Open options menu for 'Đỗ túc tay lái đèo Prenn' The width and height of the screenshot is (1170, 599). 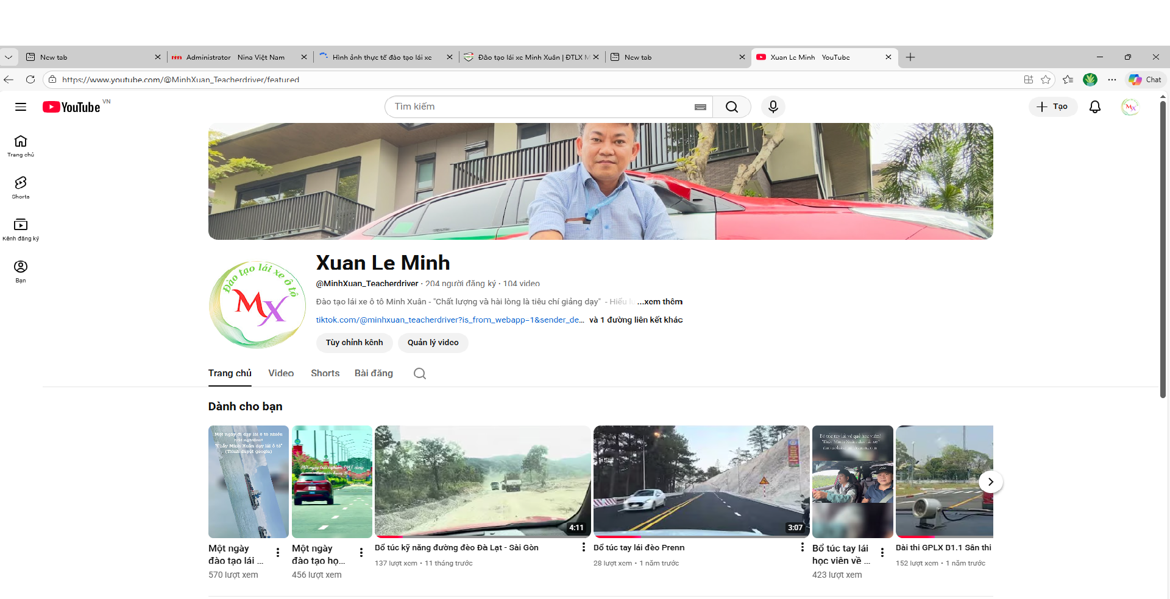801,547
